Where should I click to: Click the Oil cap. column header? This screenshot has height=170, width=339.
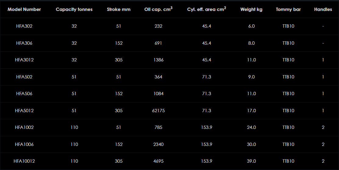tap(158, 9)
